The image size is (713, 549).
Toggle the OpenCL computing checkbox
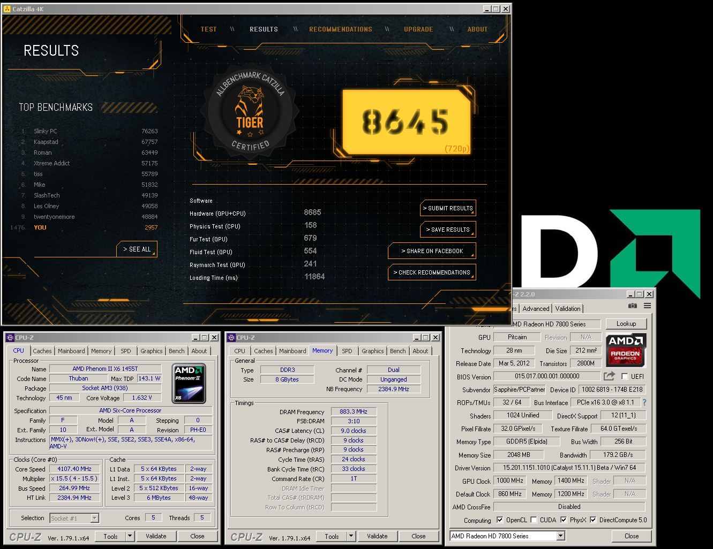[500, 520]
